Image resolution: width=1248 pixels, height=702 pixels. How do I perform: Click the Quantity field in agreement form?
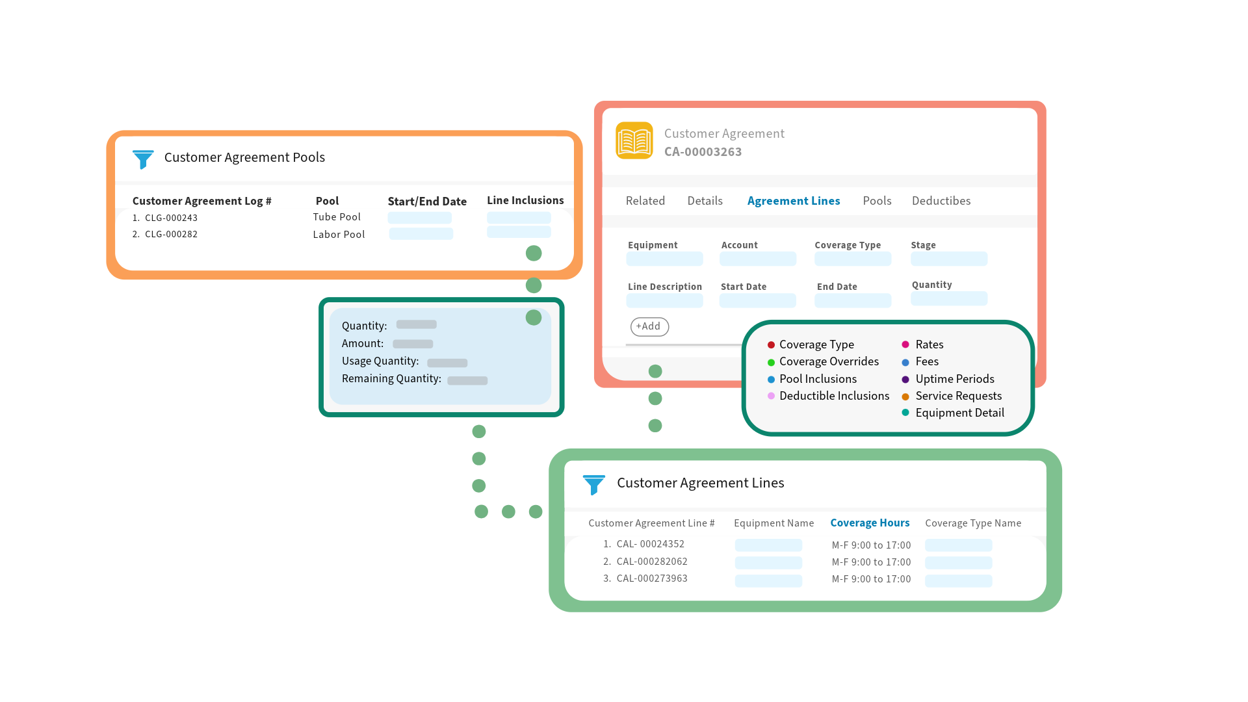click(x=949, y=298)
